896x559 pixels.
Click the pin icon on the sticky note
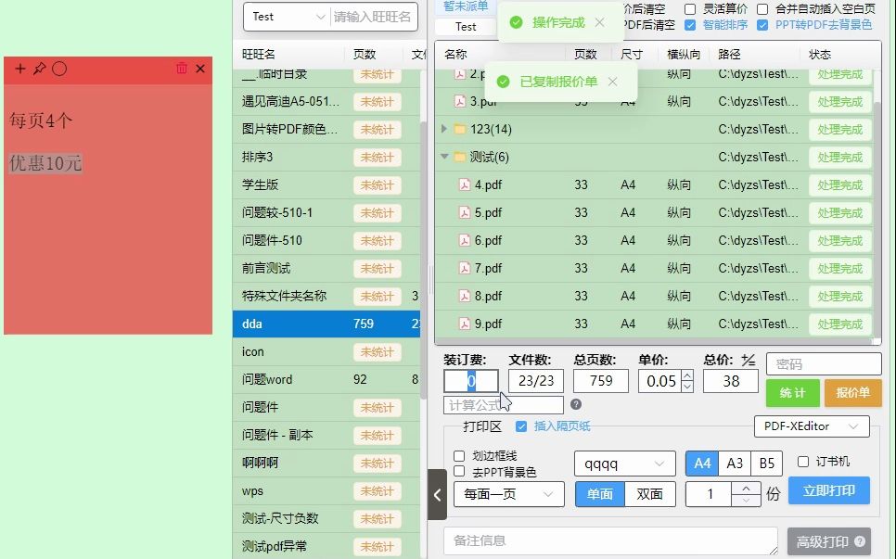point(40,69)
